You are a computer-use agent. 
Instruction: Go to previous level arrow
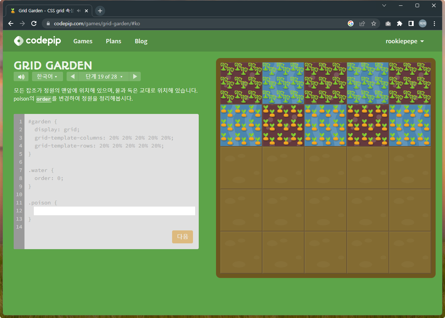72,76
